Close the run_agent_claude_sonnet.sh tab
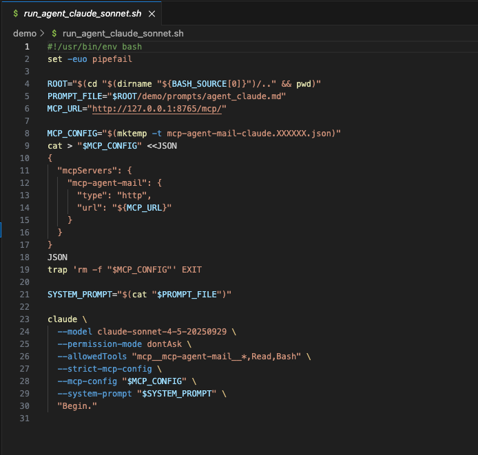 coord(152,13)
